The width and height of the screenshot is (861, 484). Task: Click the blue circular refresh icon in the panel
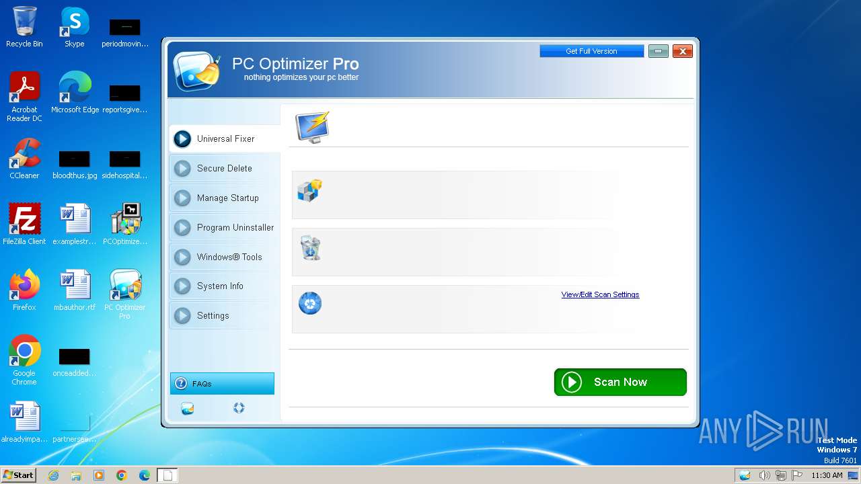click(x=310, y=303)
